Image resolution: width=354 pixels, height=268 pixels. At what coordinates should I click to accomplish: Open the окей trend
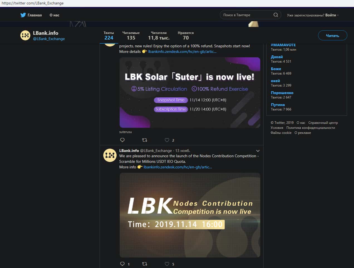[x=276, y=81]
